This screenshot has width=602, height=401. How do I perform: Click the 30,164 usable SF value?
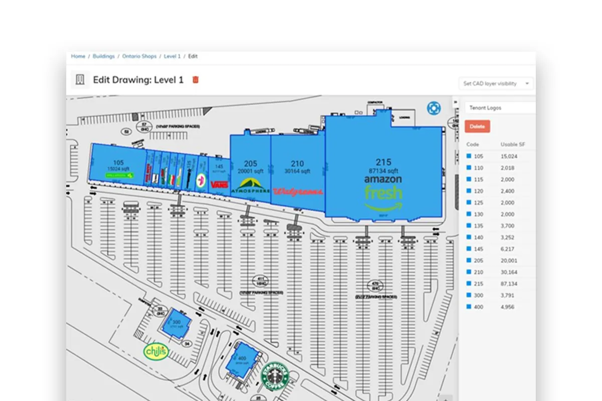(x=509, y=272)
